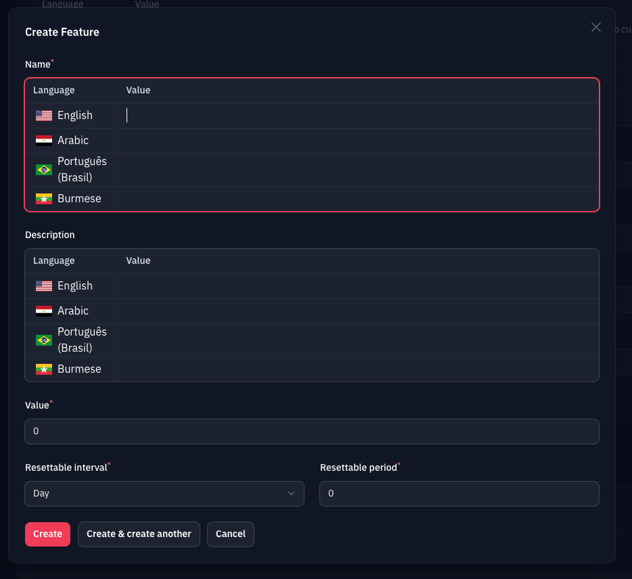This screenshot has height=579, width=632.
Task: Cancel the feature creation
Action: [230, 534]
